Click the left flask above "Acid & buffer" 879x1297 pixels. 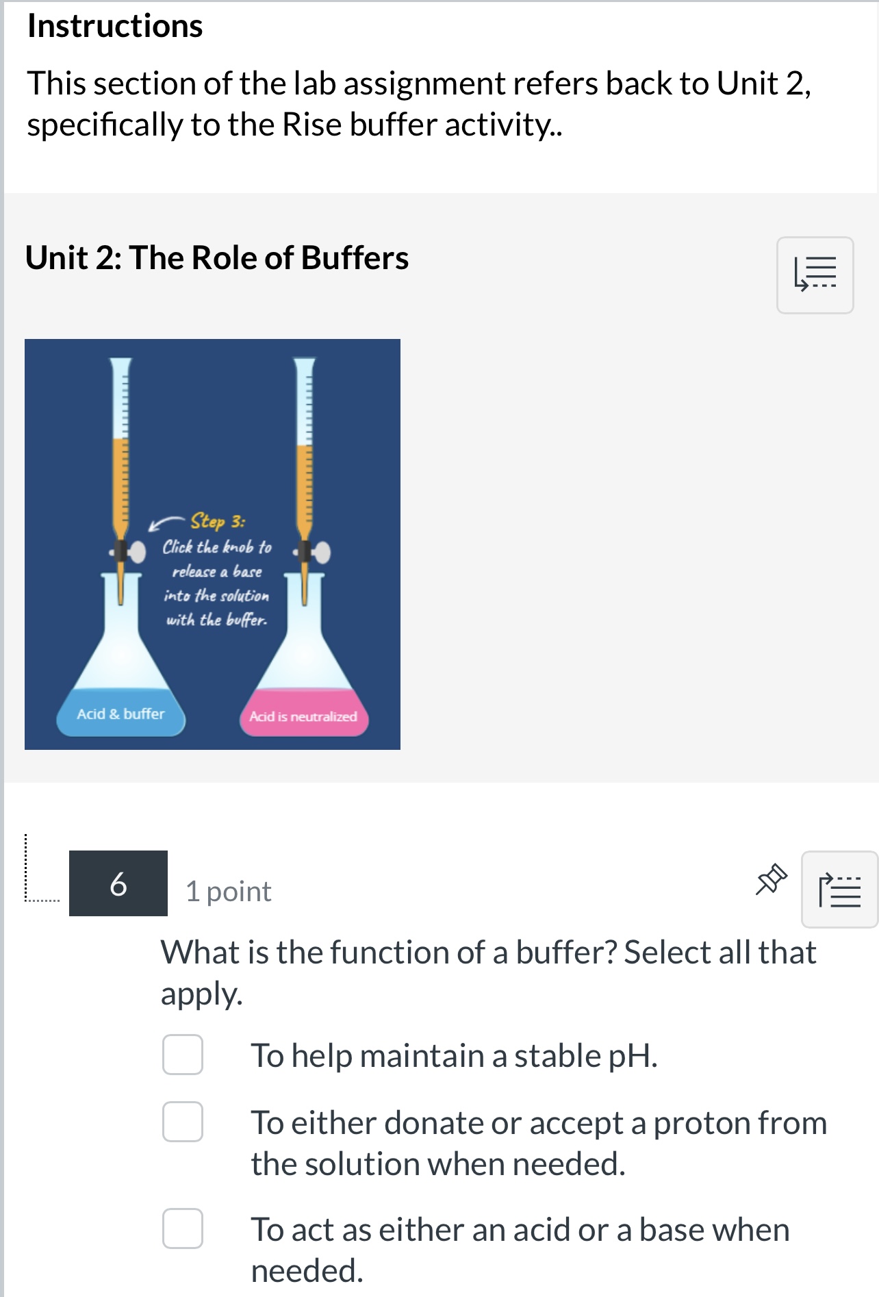[x=122, y=644]
